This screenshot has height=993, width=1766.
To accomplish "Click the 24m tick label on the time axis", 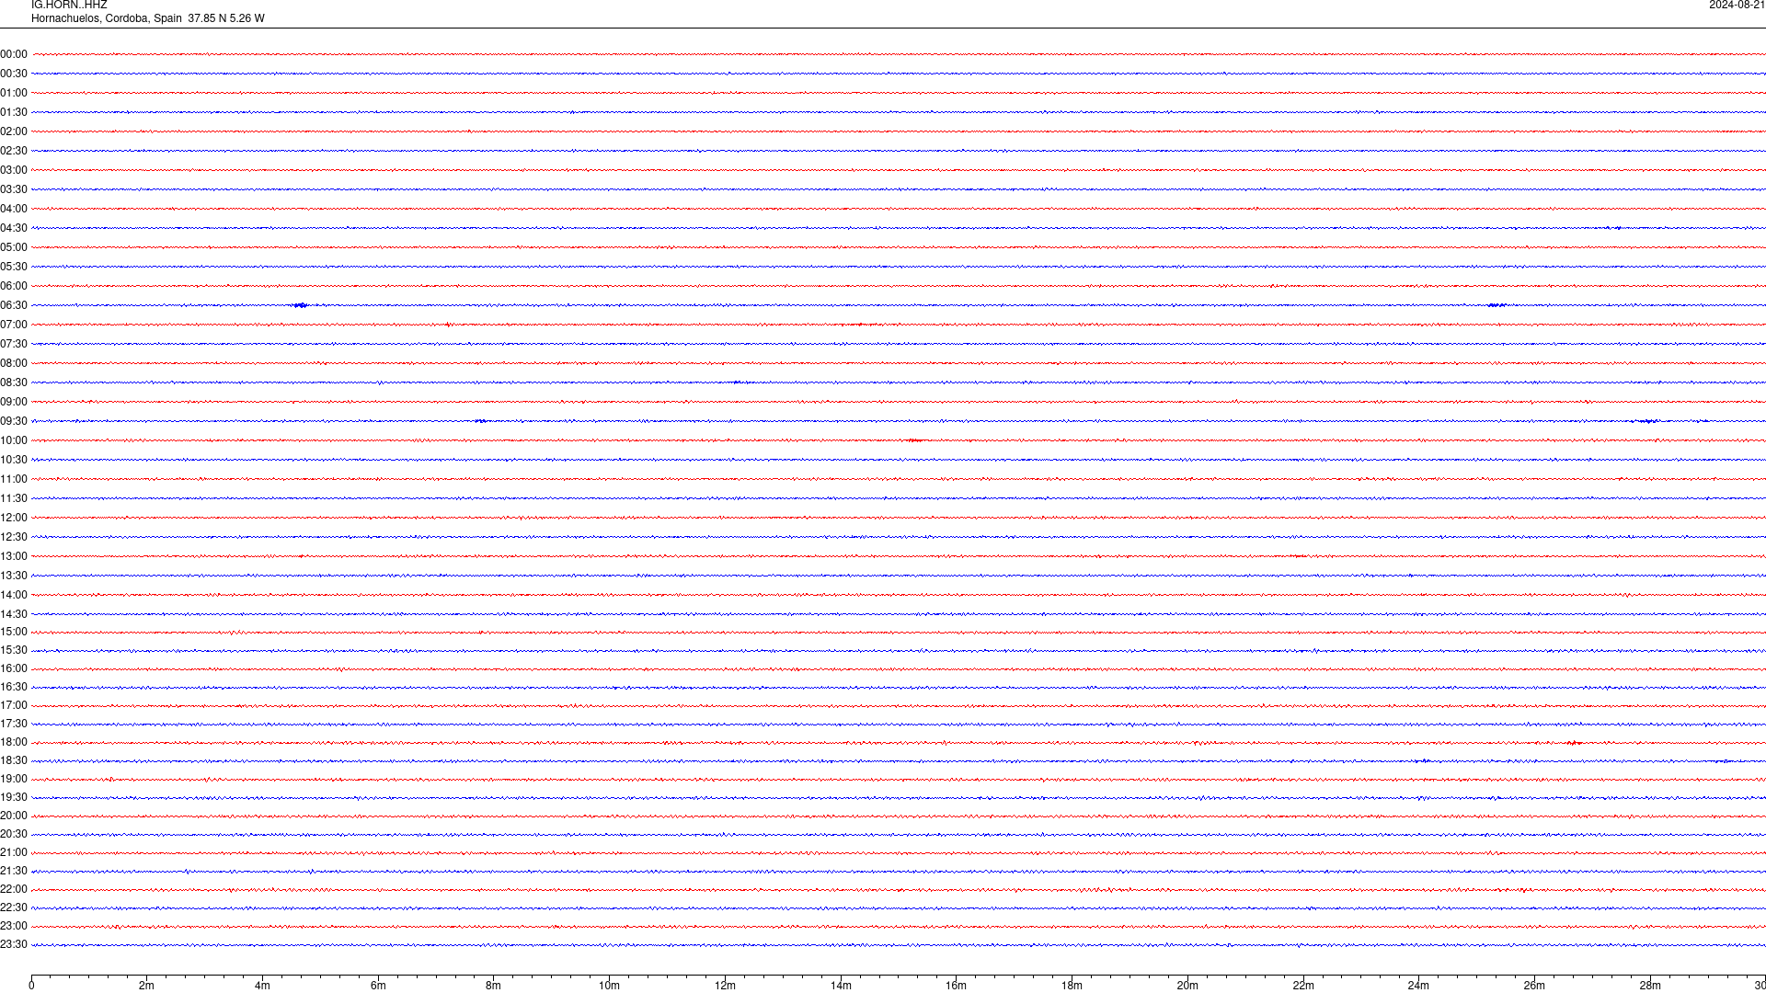I will click(1418, 986).
